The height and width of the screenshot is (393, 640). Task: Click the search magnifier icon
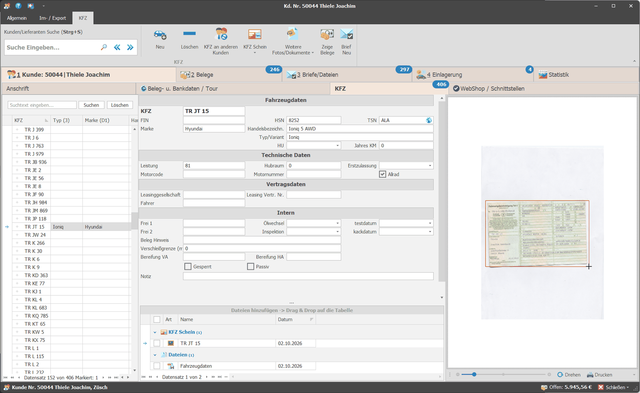(x=104, y=47)
